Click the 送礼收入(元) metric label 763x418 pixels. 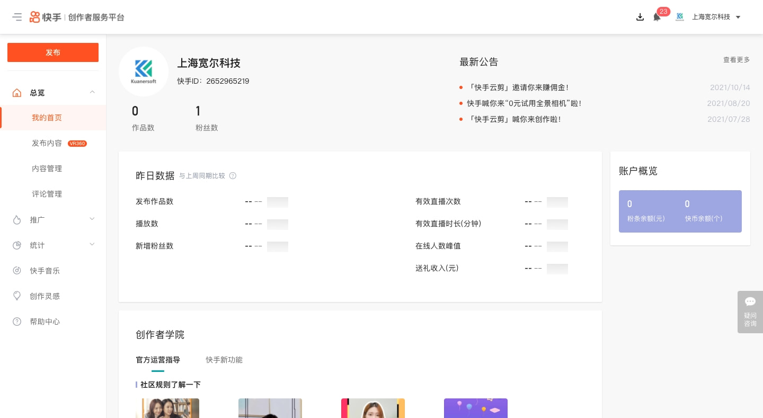[x=437, y=268]
